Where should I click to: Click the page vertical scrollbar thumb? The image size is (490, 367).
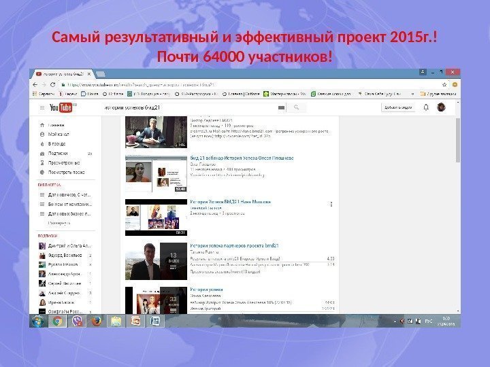[x=458, y=141]
